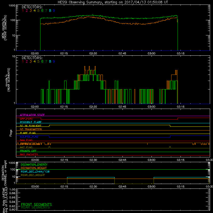Click the DECIMATION_ENERGY legend label
Viewport: 213px width, 213px height.
coord(34,165)
